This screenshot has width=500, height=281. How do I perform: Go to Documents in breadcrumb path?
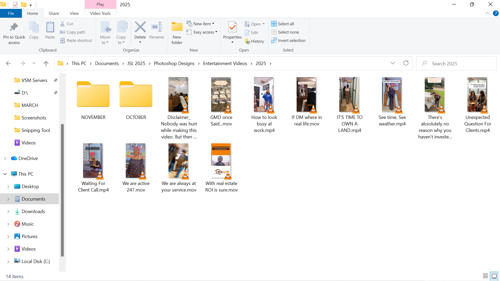point(107,63)
